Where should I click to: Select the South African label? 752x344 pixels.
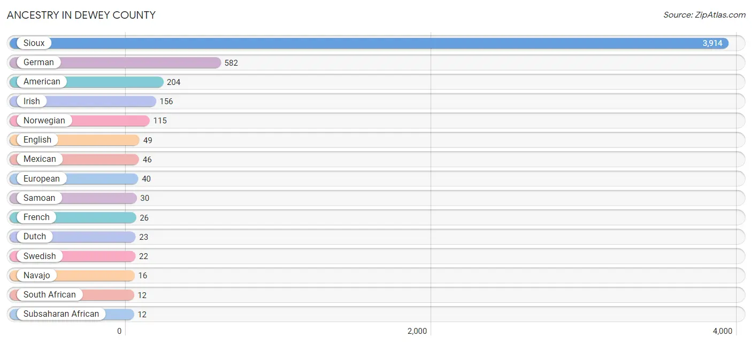pyautogui.click(x=50, y=294)
